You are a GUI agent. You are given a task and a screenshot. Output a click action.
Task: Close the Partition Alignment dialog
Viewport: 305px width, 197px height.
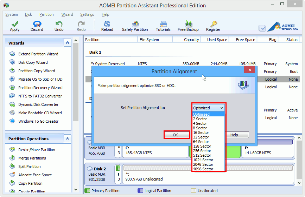point(250,70)
